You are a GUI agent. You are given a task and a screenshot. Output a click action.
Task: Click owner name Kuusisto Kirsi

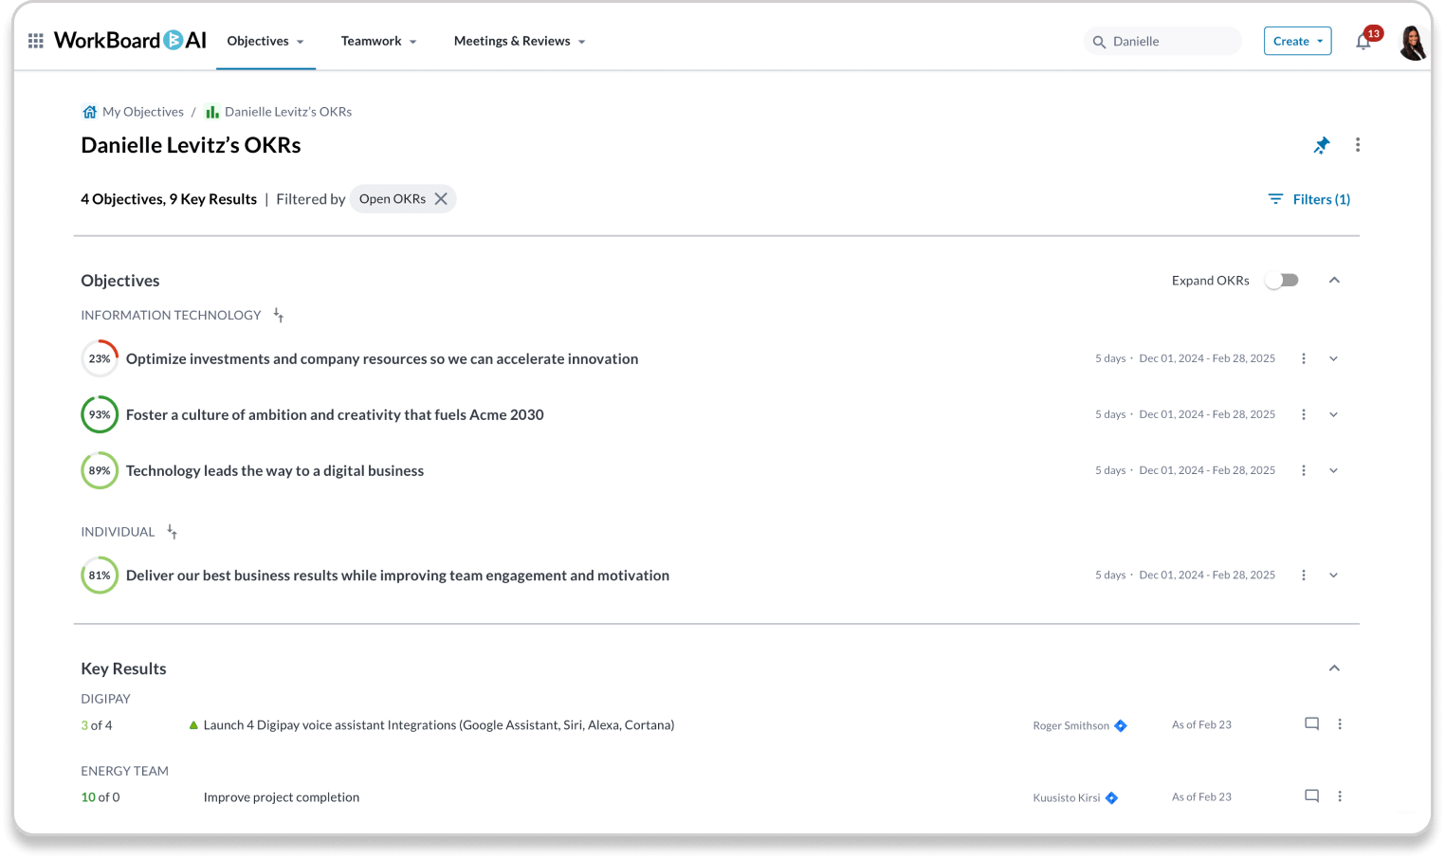1067,798
